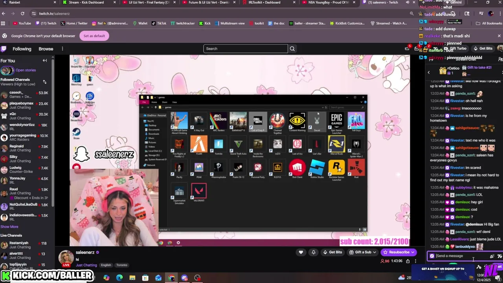
Task: Select the Supermarket Simulator shortcut
Action: 179,193
